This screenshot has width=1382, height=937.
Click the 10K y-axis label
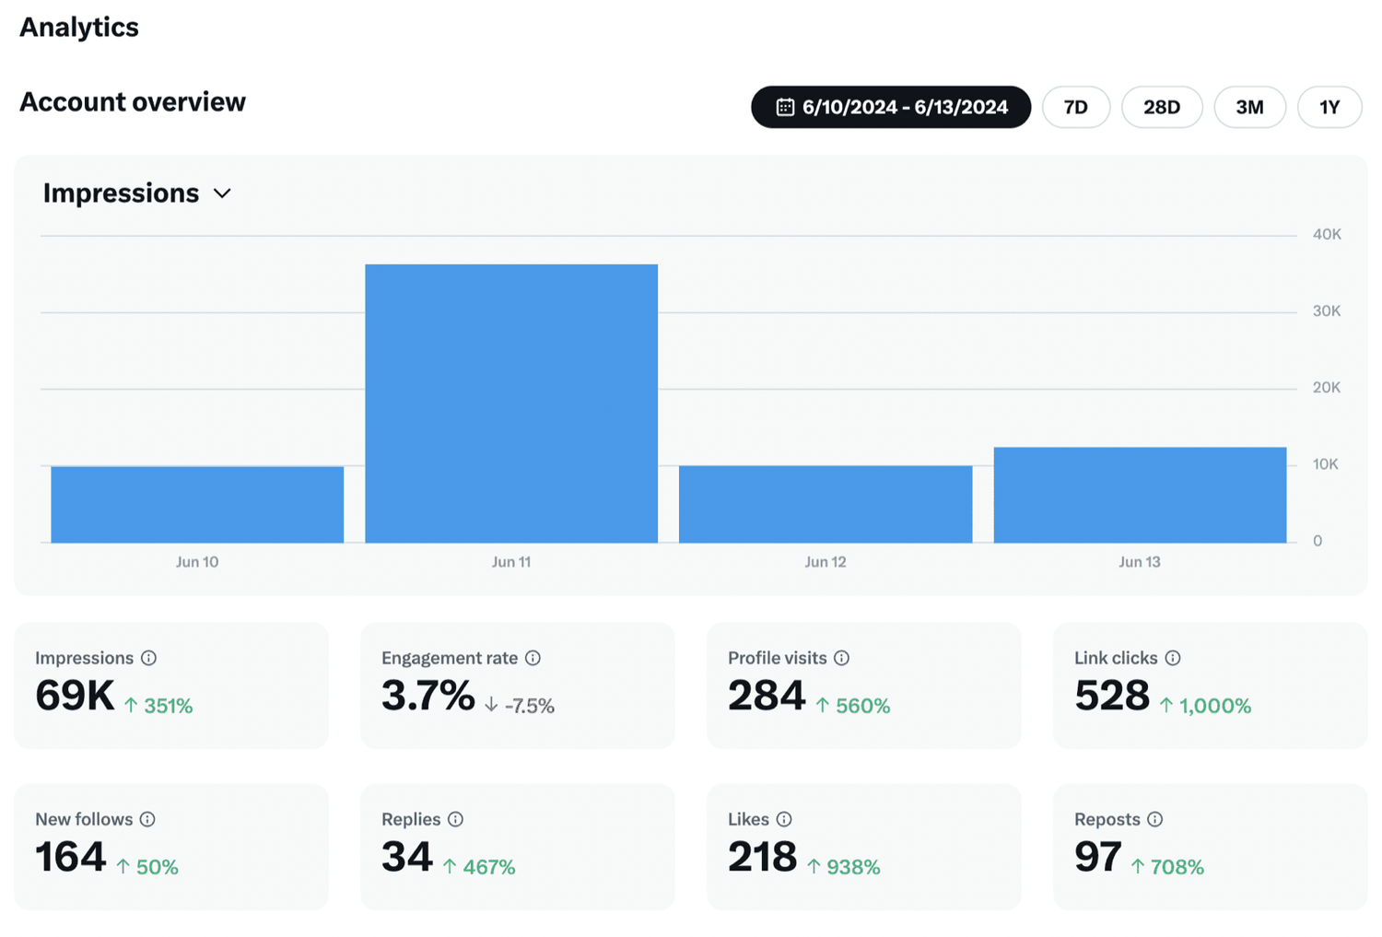(1326, 464)
